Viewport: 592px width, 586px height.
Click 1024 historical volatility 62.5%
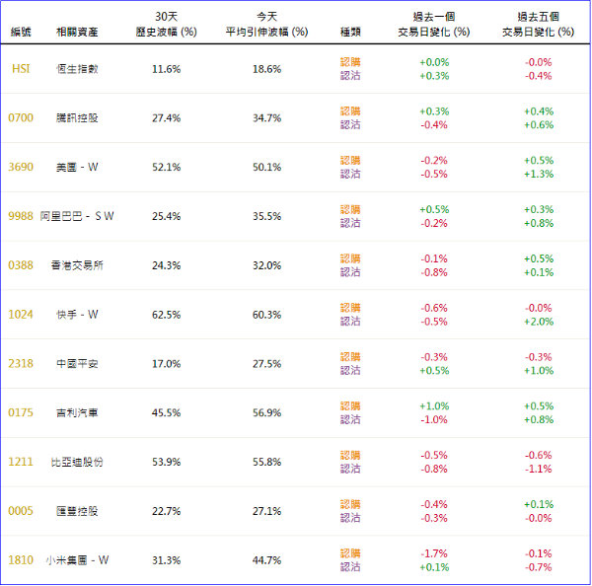coord(166,315)
